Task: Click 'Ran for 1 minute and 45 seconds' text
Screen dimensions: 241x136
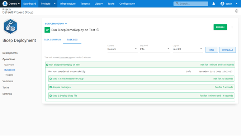Action: (217, 65)
